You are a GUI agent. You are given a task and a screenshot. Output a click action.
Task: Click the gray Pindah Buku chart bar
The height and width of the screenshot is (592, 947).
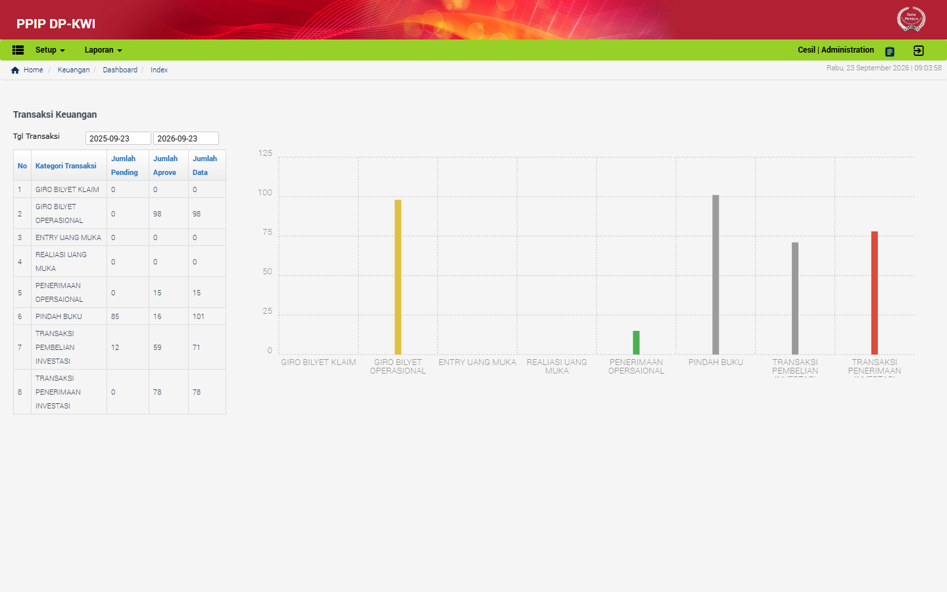tap(716, 275)
